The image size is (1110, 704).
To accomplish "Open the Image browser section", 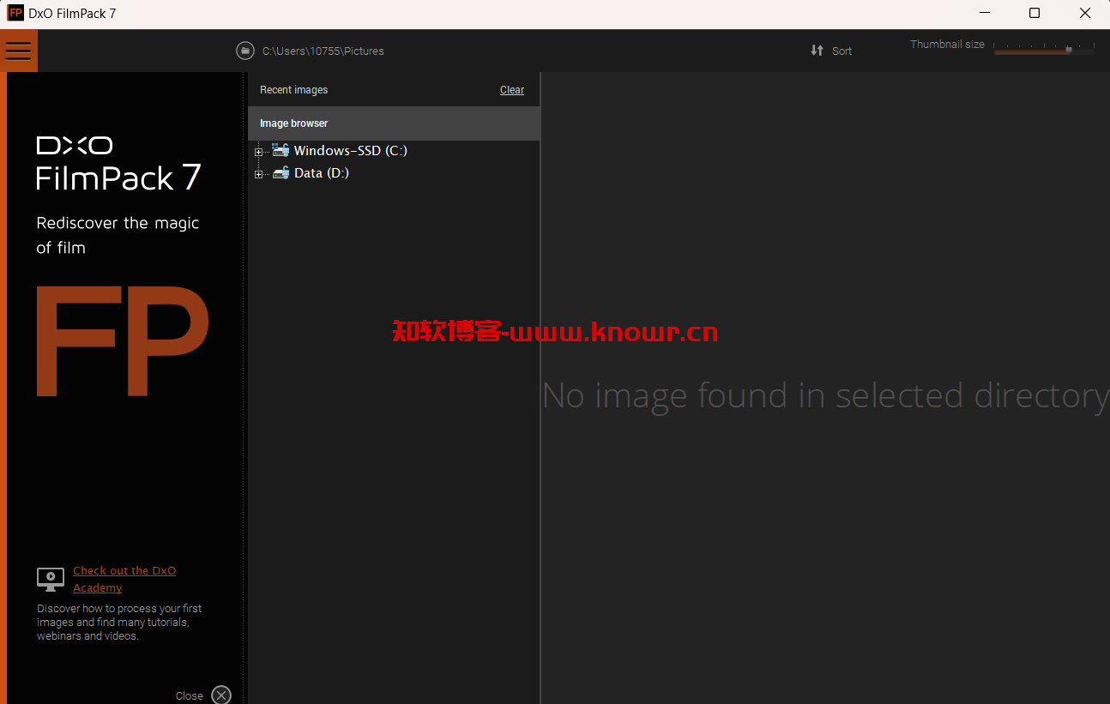I will pyautogui.click(x=394, y=123).
